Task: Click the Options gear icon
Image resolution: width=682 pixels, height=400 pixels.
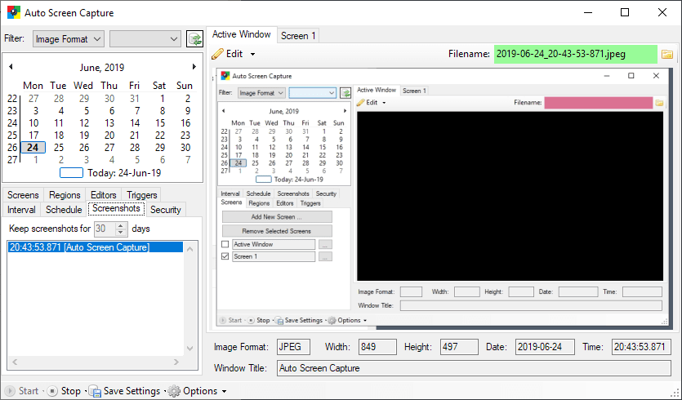Action: (174, 391)
